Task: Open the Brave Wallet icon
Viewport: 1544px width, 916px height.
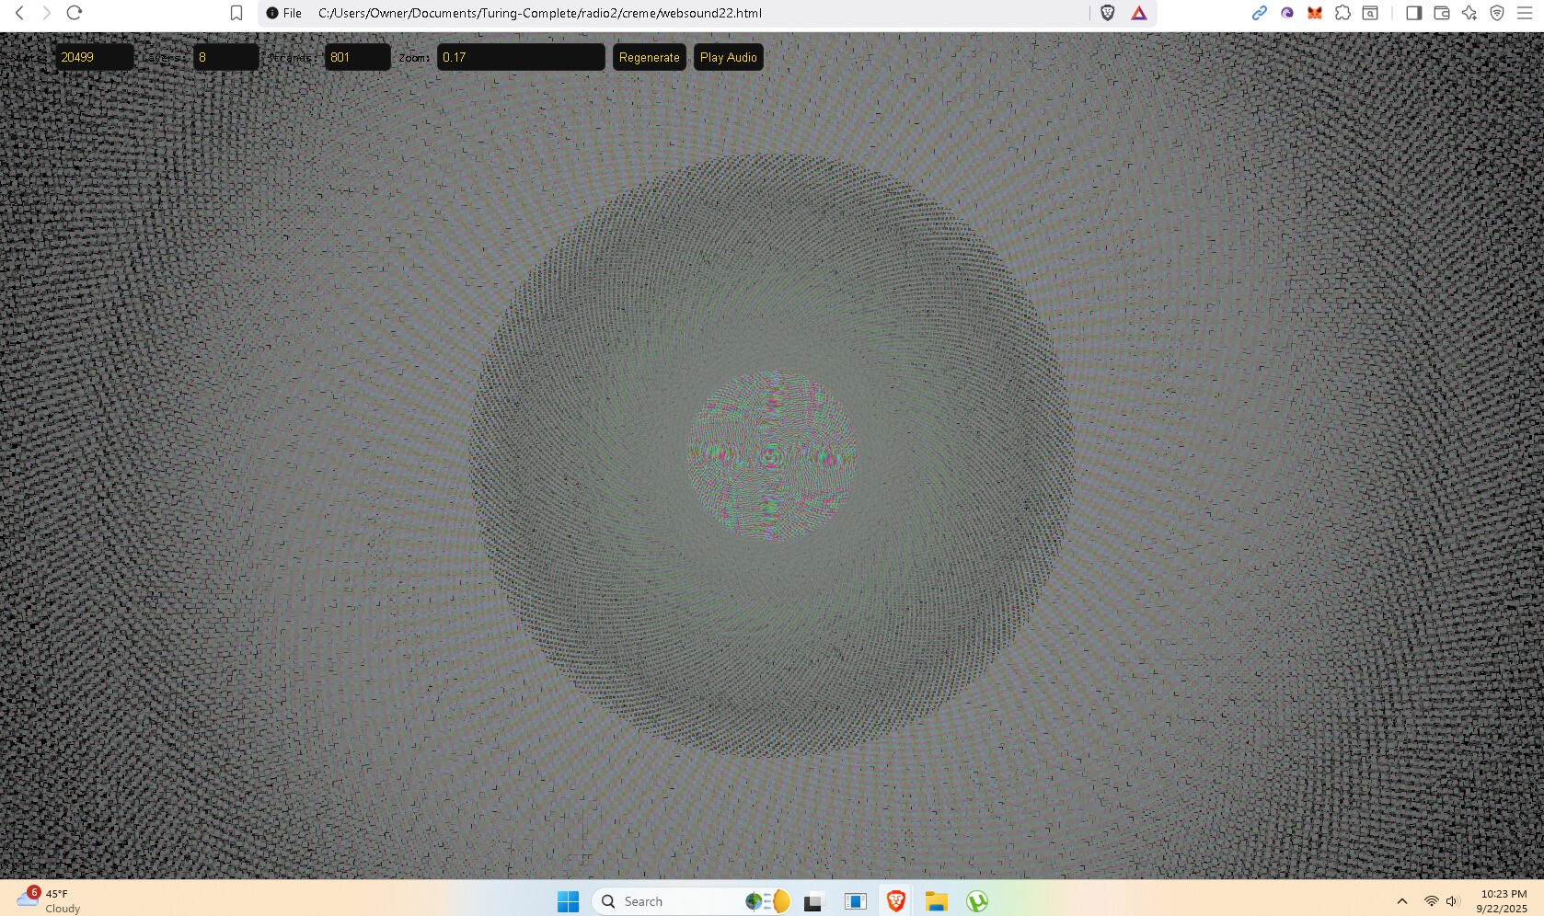Action: (1442, 13)
